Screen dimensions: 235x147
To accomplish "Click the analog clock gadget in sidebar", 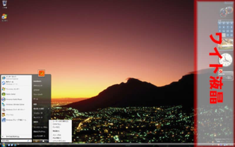I will tap(225, 60).
